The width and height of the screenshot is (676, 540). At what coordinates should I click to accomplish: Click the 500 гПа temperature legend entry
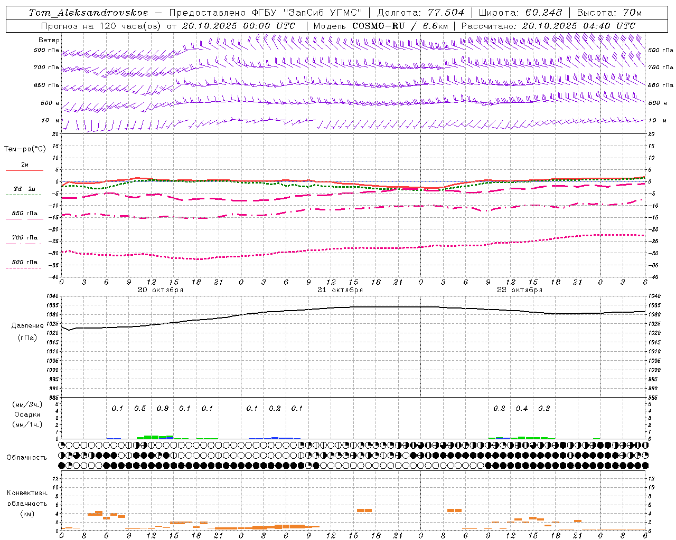click(x=25, y=262)
